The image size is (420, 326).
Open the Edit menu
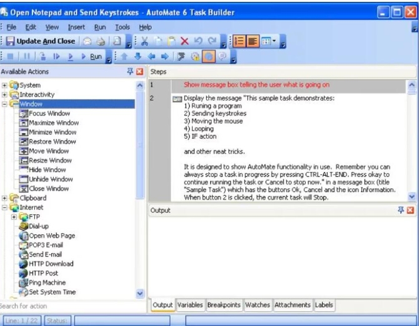pos(31,27)
